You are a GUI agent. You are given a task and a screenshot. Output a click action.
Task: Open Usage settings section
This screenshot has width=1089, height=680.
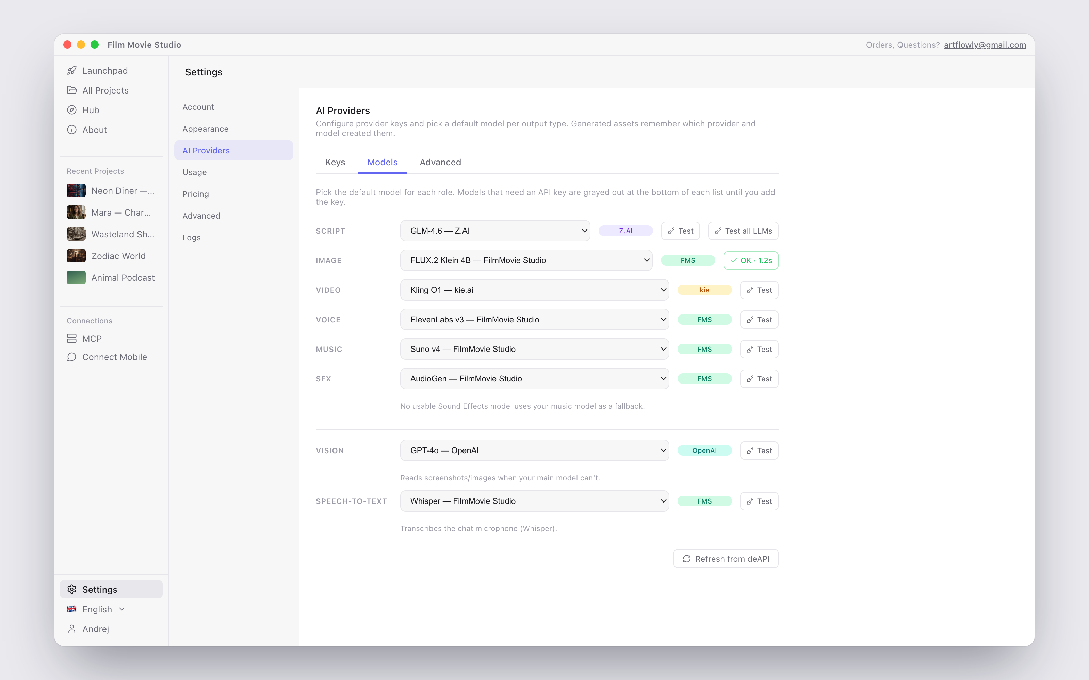233,172
